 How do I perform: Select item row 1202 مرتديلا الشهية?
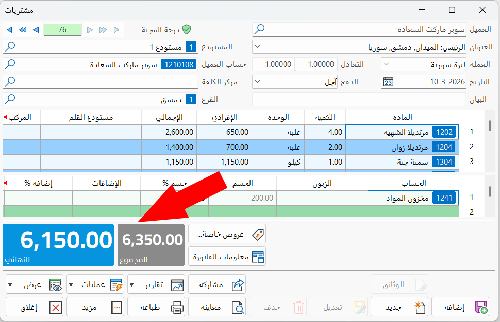(402, 132)
